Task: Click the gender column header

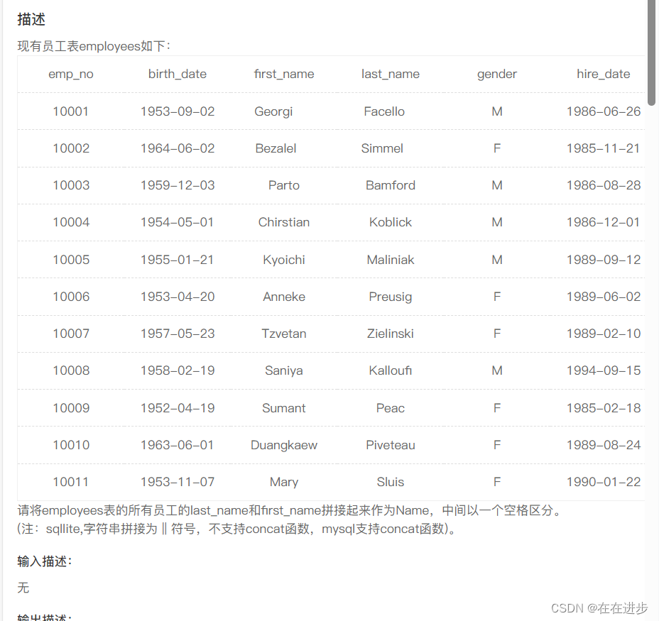Action: pyautogui.click(x=496, y=74)
